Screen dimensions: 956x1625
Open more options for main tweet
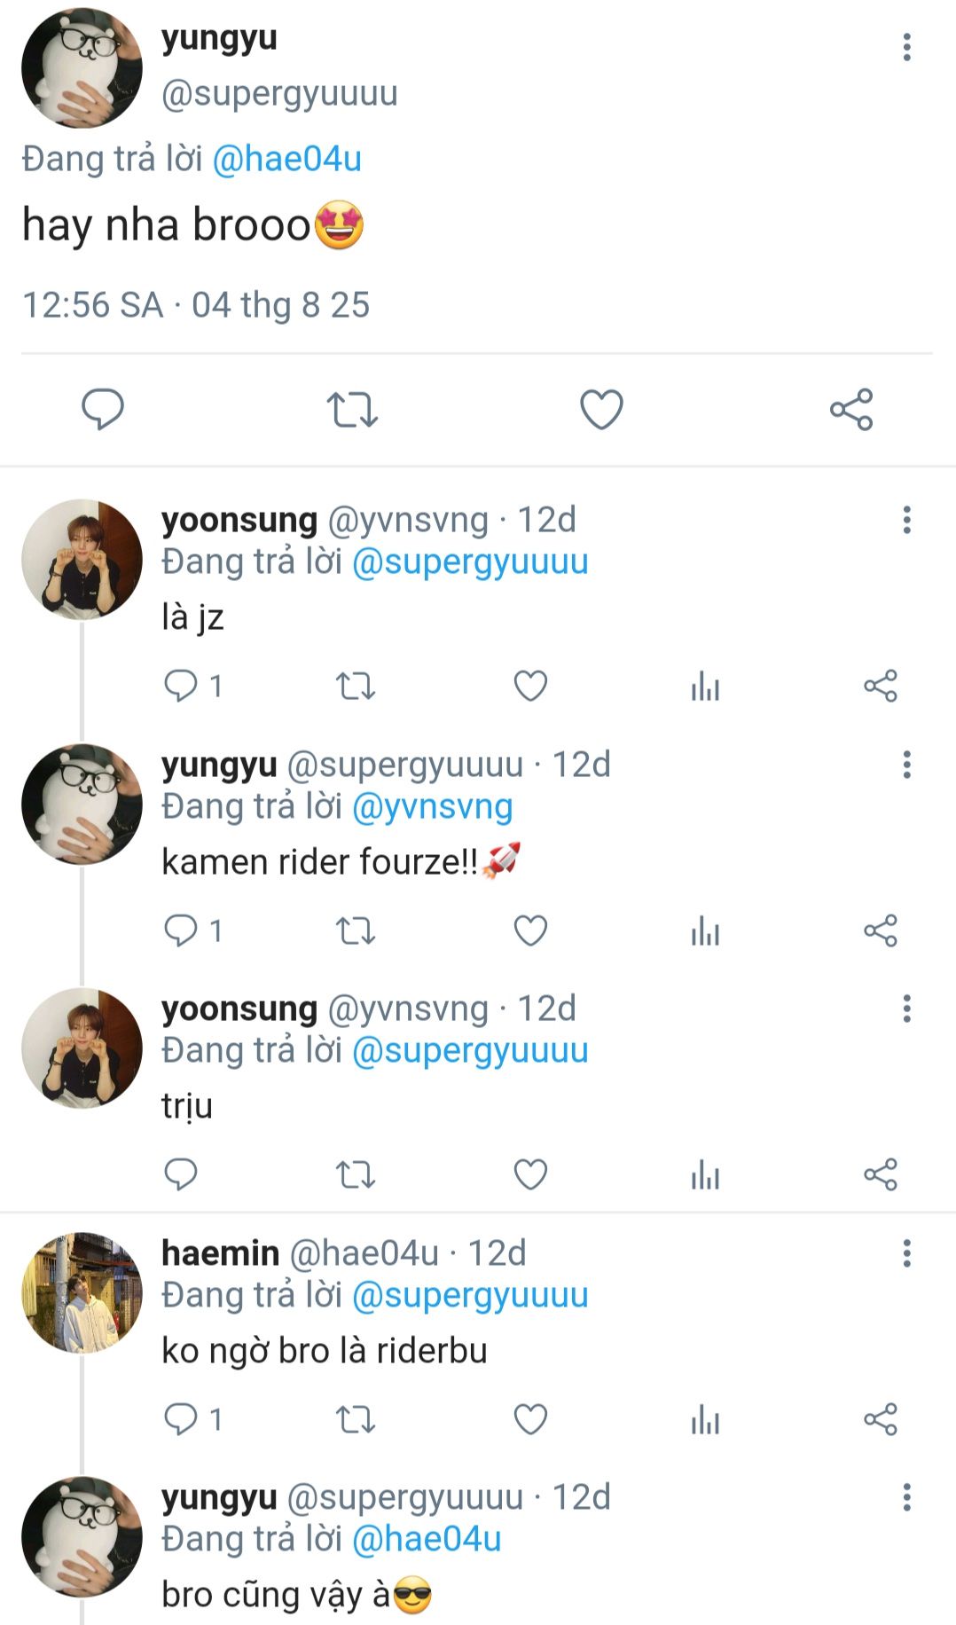click(x=906, y=47)
